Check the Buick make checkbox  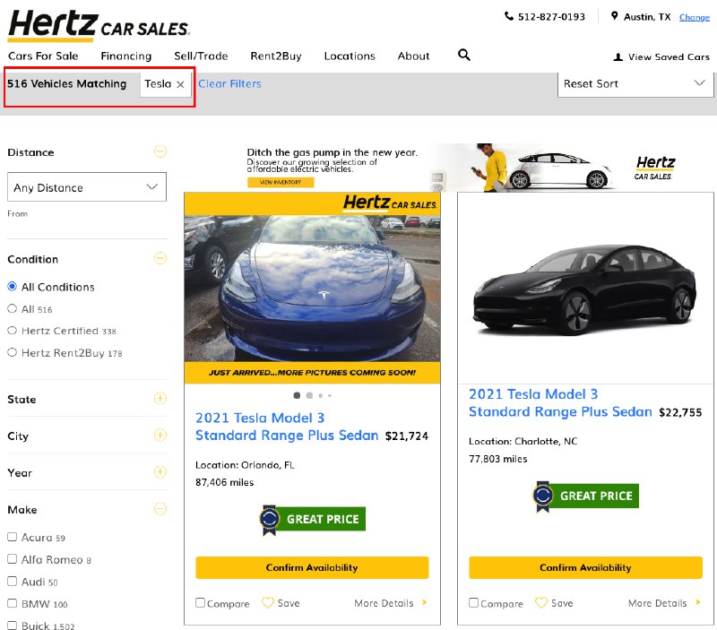pos(13,625)
